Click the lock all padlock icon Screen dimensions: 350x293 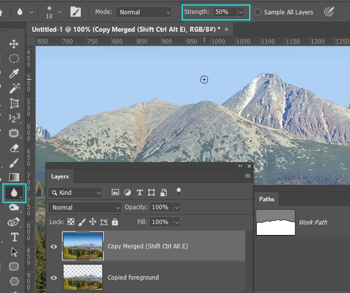point(115,222)
